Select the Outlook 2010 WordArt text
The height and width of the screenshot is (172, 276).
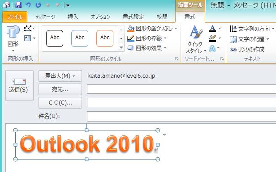87,144
